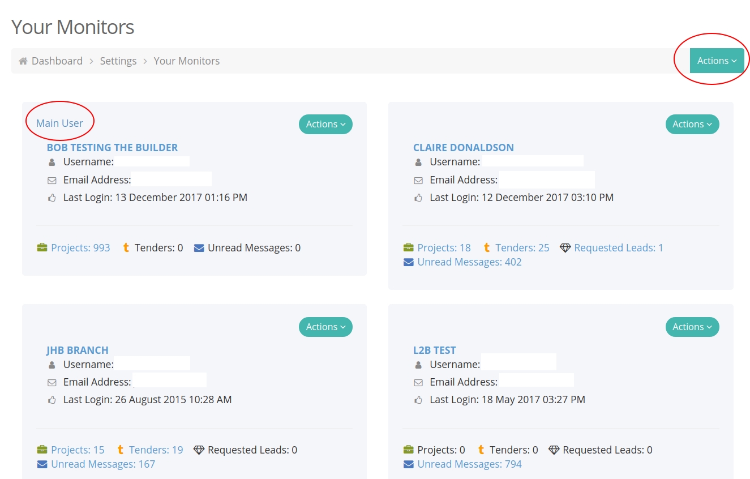
Task: Click Last Login: 26 August 2015 text
Action: pyautogui.click(x=148, y=400)
